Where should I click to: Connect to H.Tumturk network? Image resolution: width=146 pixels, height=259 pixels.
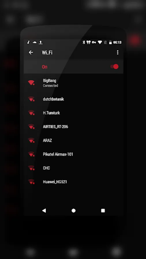(74, 113)
